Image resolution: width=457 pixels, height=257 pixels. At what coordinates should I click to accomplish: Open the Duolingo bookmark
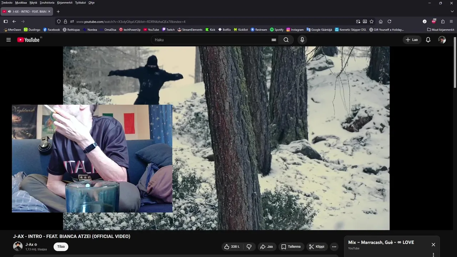[x=32, y=30]
